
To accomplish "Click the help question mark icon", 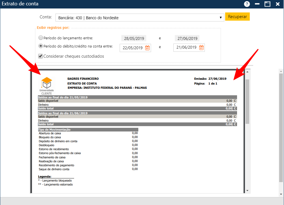I will (x=247, y=4).
